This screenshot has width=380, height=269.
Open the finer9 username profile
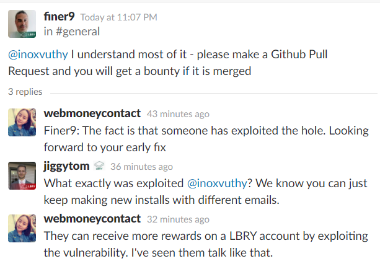tap(60, 17)
